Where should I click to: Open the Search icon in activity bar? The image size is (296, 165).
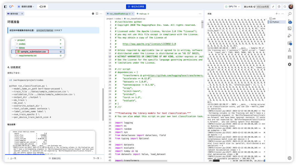(290, 14)
